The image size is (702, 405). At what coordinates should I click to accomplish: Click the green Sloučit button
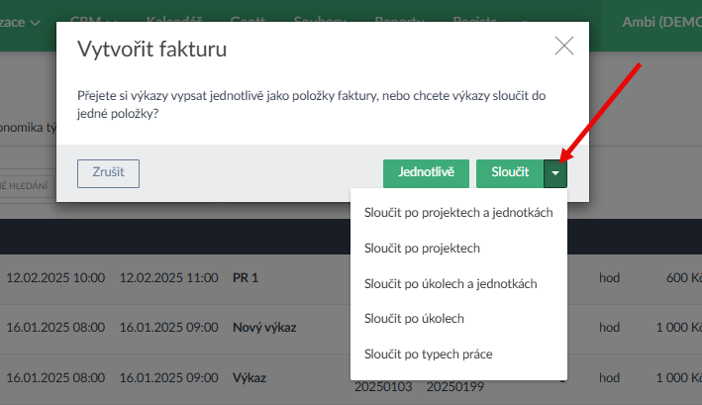pos(509,172)
